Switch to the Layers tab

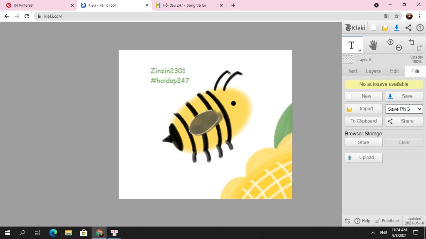(x=373, y=71)
